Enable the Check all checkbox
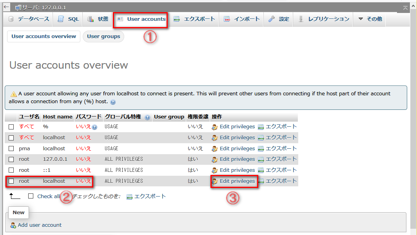Viewport: 417px width, 235px height. [31, 196]
